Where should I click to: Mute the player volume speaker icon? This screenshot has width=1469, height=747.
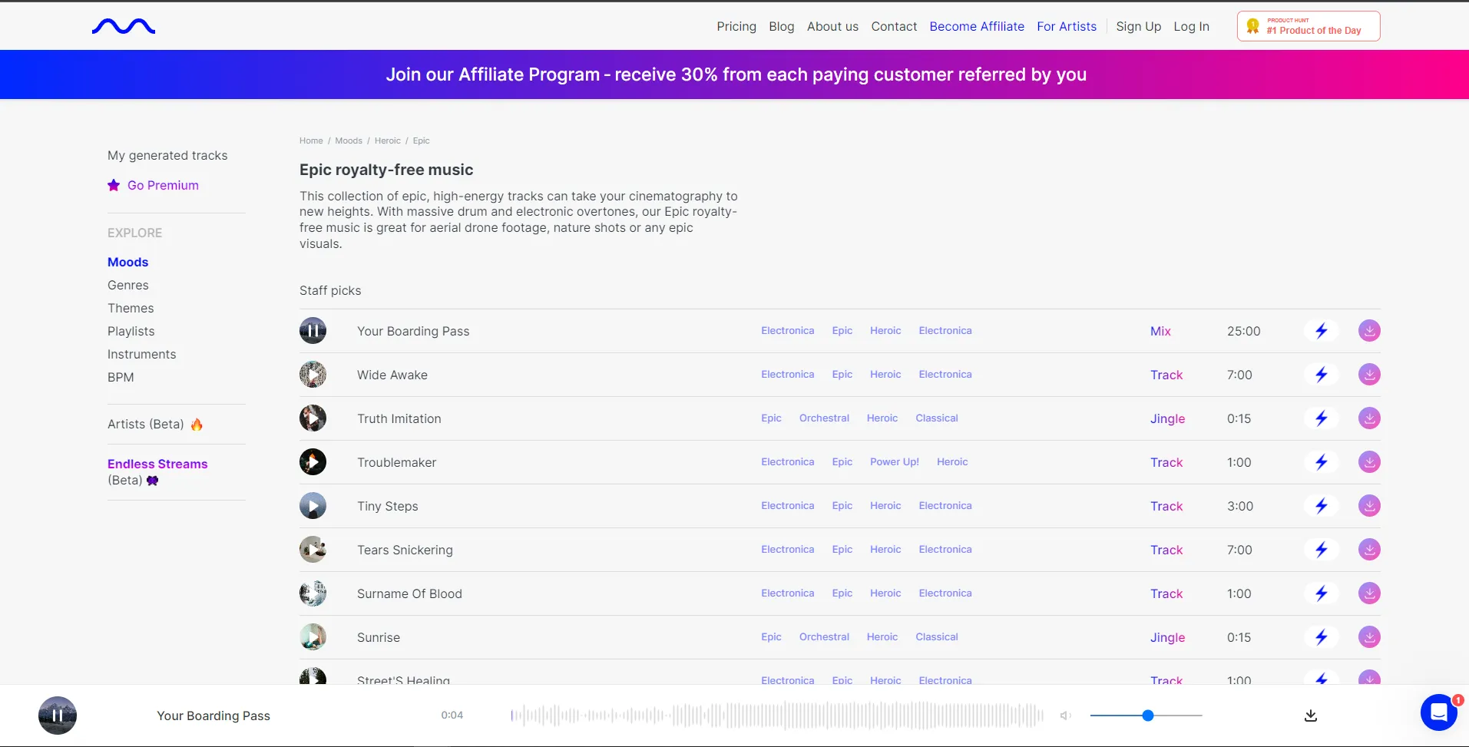(1066, 716)
